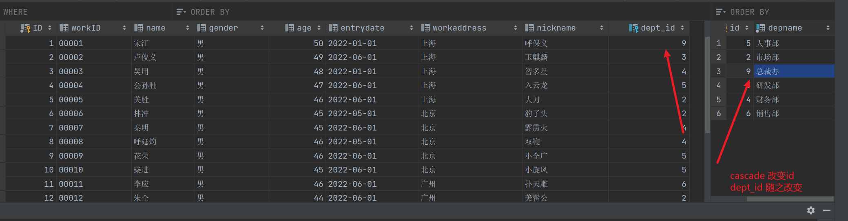848x221 pixels.
Task: Open the left ORDER BY sort dropdown
Action: pos(181,12)
